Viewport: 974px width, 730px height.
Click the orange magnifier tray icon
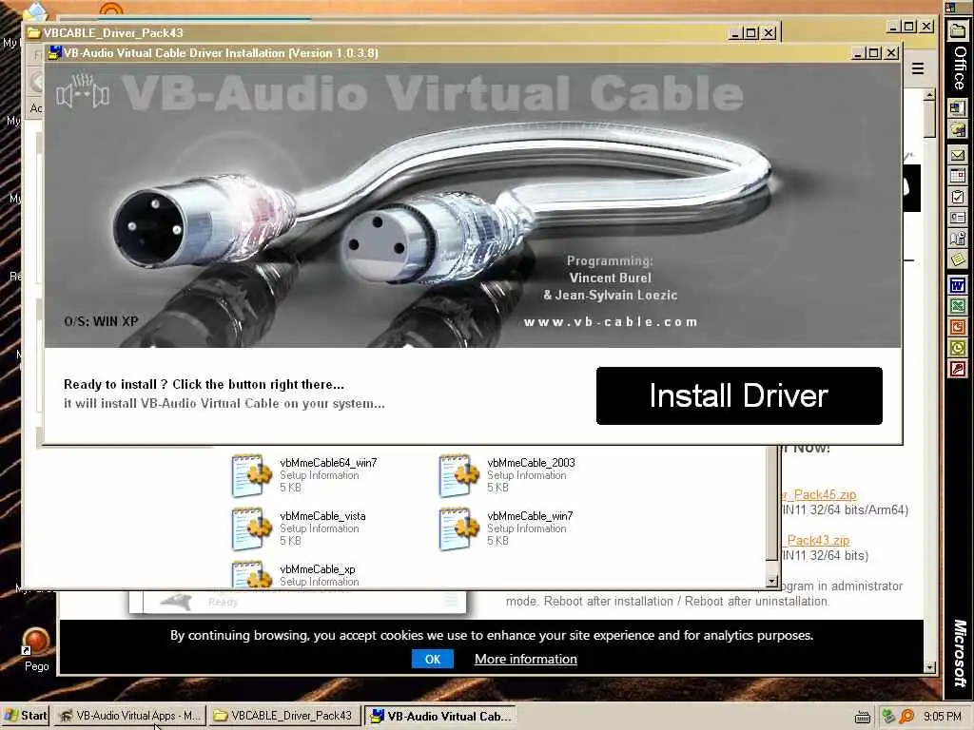[x=906, y=717]
